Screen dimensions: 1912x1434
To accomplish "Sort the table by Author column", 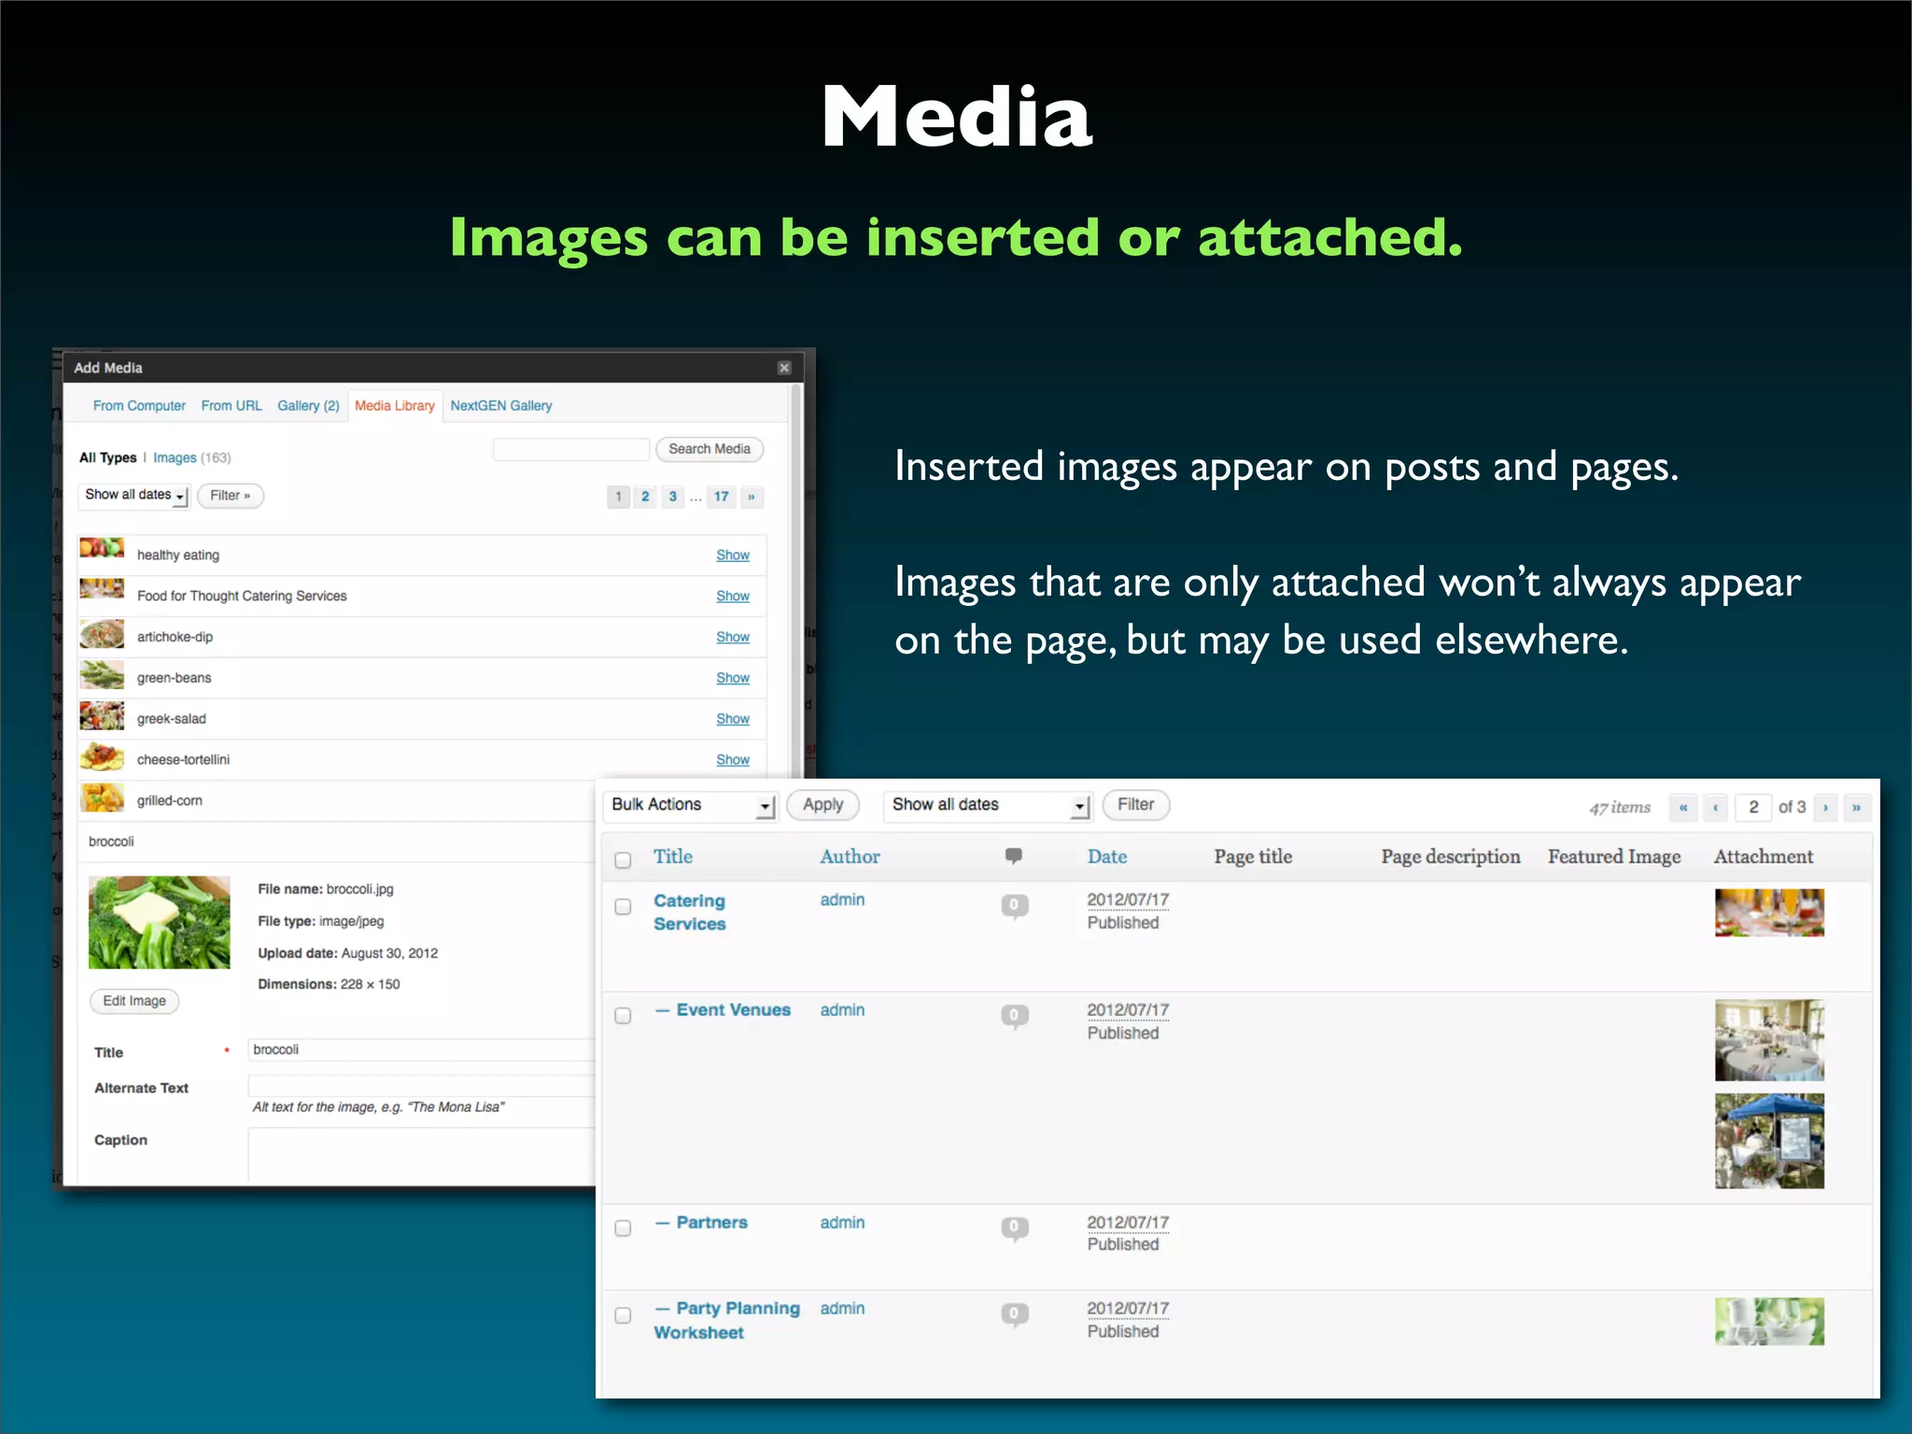I will tap(850, 856).
